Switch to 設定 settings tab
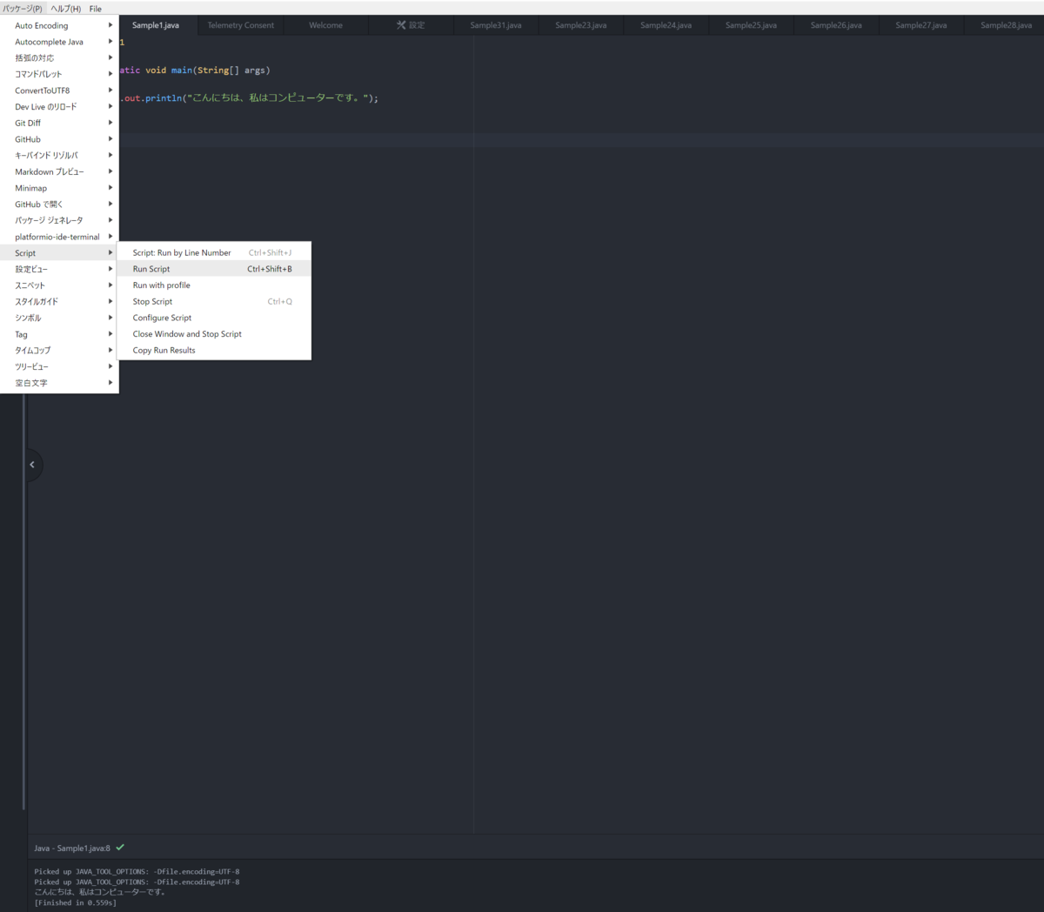Viewport: 1044px width, 912px height. coord(411,25)
